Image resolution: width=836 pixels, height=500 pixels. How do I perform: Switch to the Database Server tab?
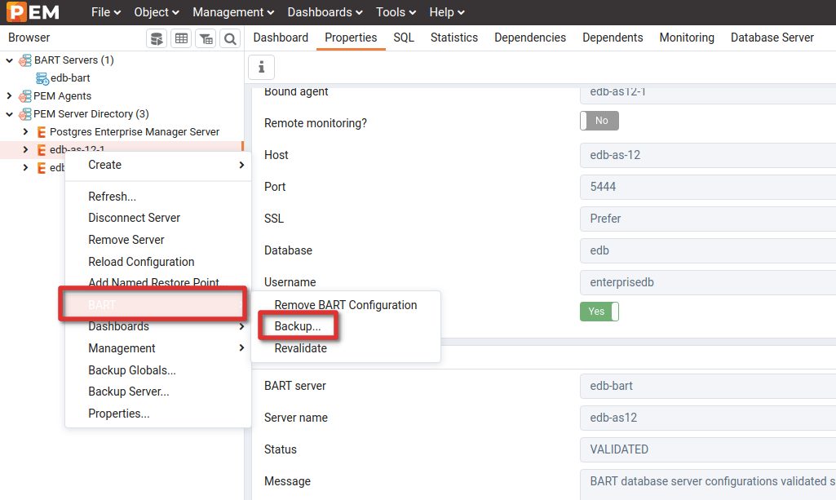(x=772, y=38)
